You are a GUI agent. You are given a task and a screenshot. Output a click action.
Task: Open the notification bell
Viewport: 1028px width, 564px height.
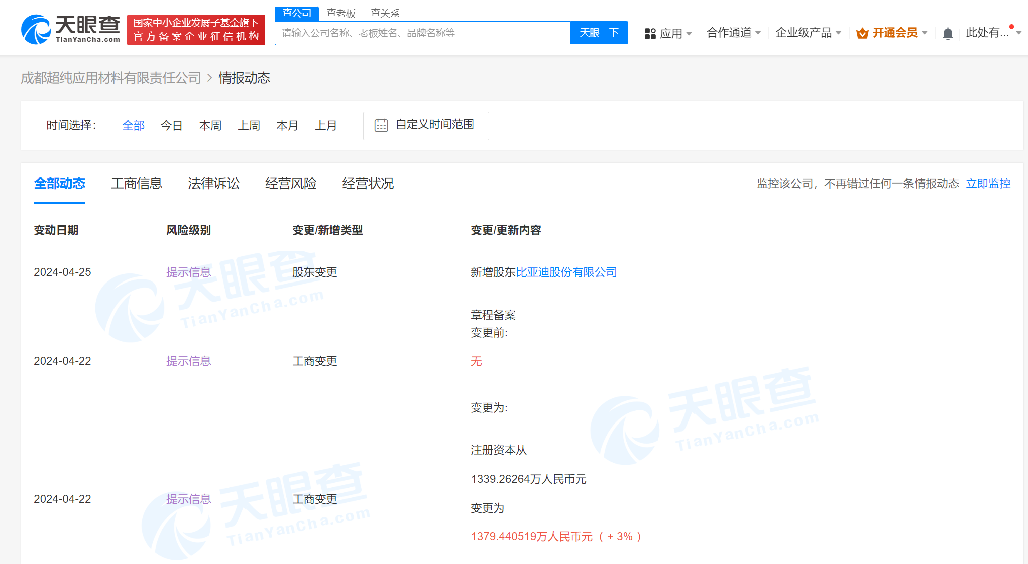(x=948, y=33)
